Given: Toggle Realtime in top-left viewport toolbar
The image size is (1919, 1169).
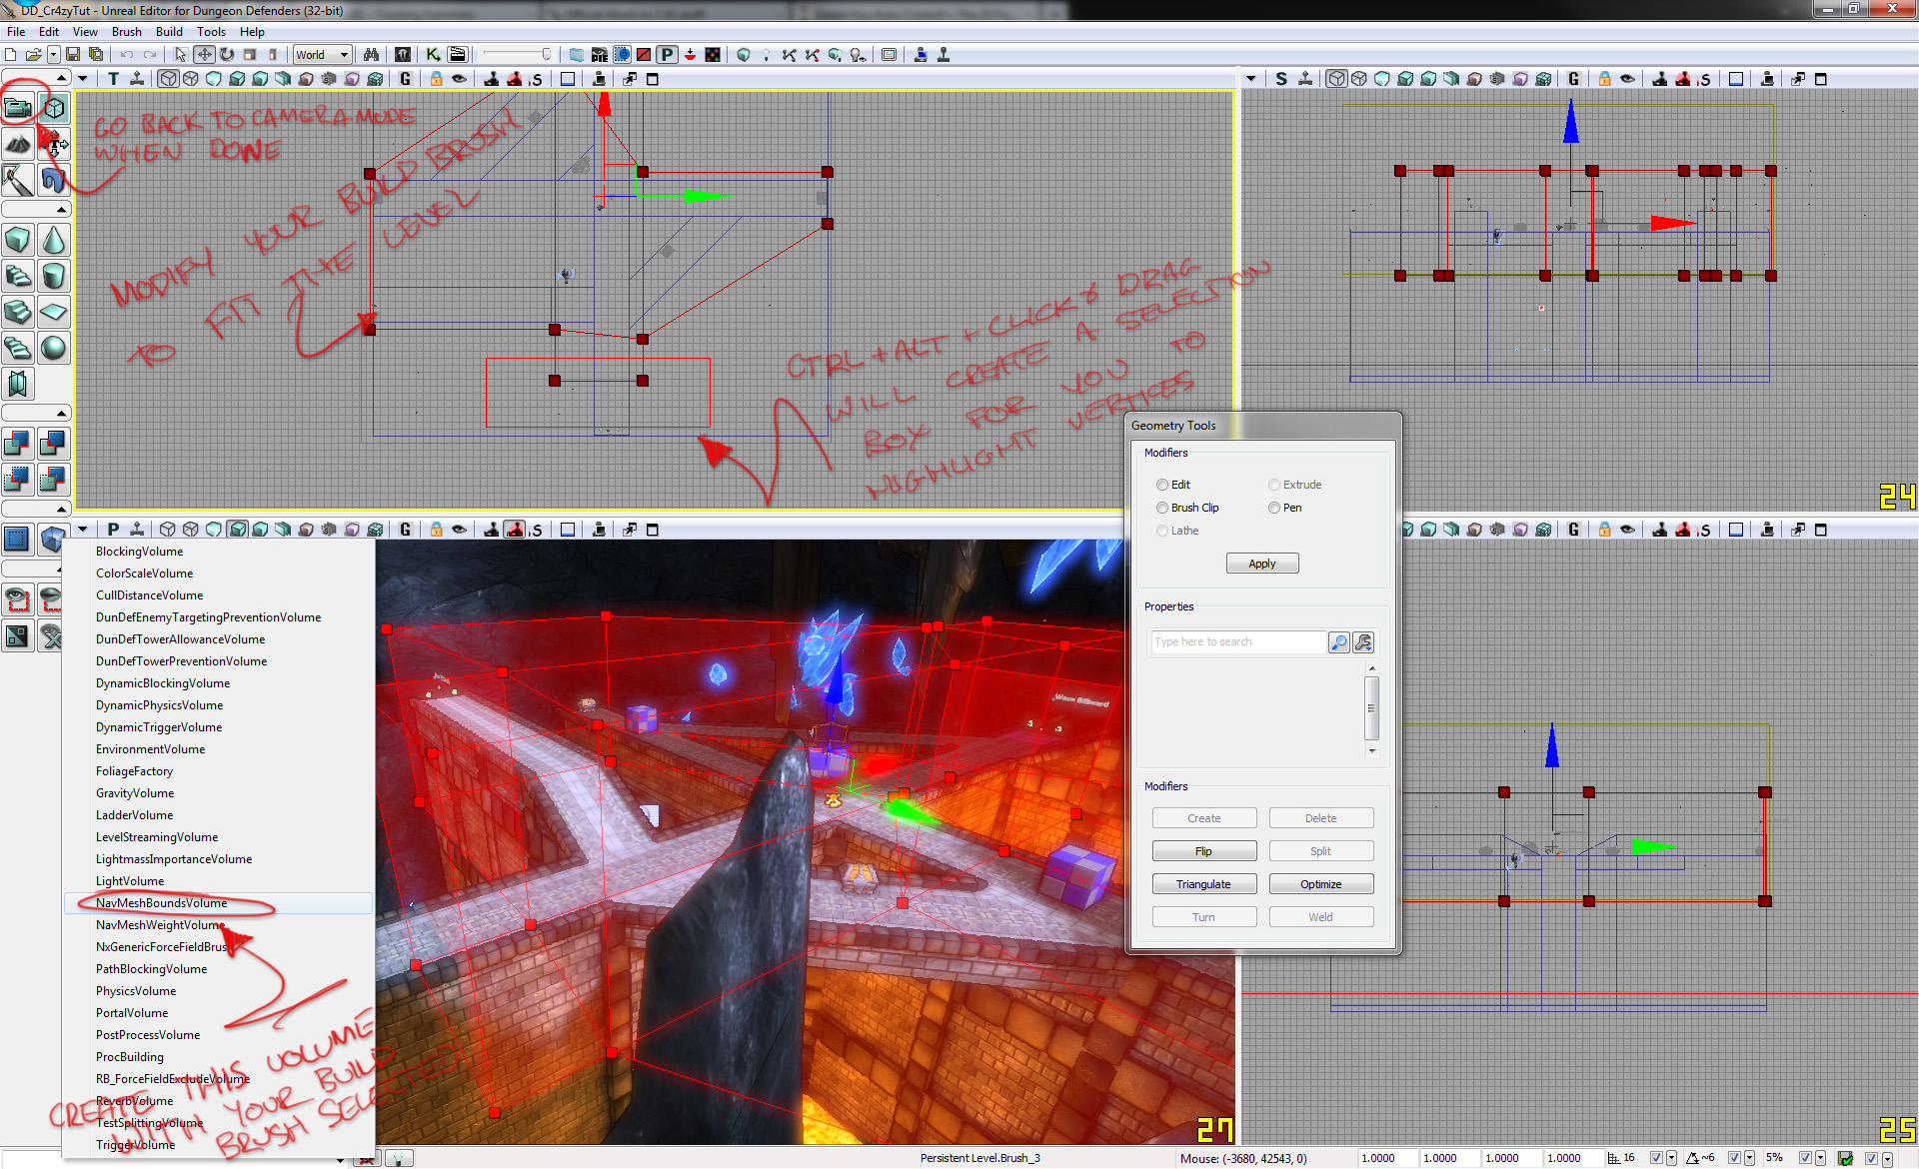Looking at the screenshot, I should pos(137,79).
